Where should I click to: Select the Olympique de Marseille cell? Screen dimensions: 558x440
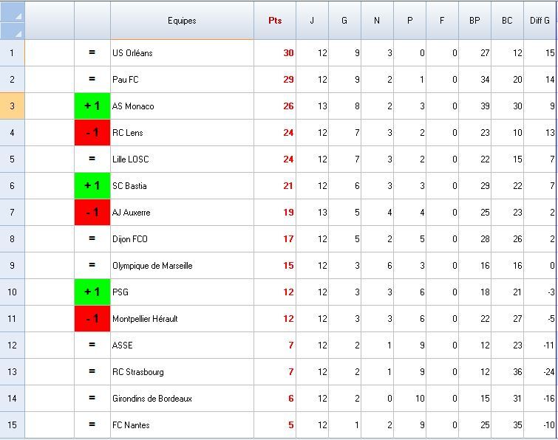tap(182, 266)
